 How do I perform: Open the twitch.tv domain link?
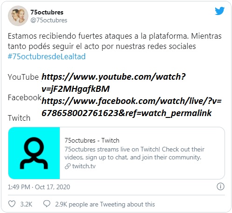click(x=84, y=166)
